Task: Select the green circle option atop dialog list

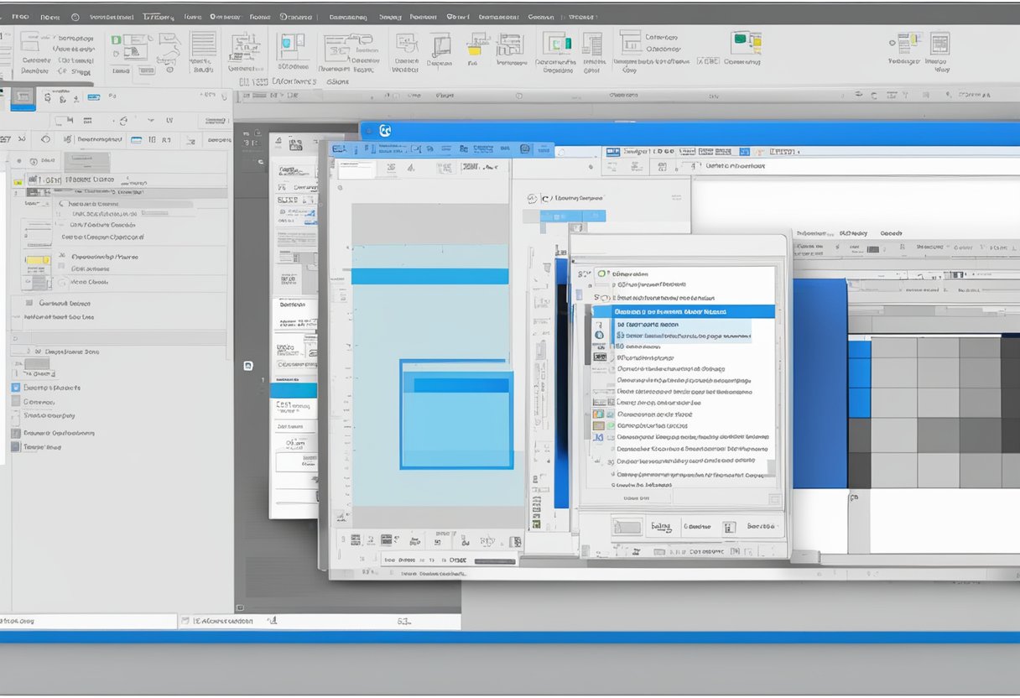Action: [601, 273]
